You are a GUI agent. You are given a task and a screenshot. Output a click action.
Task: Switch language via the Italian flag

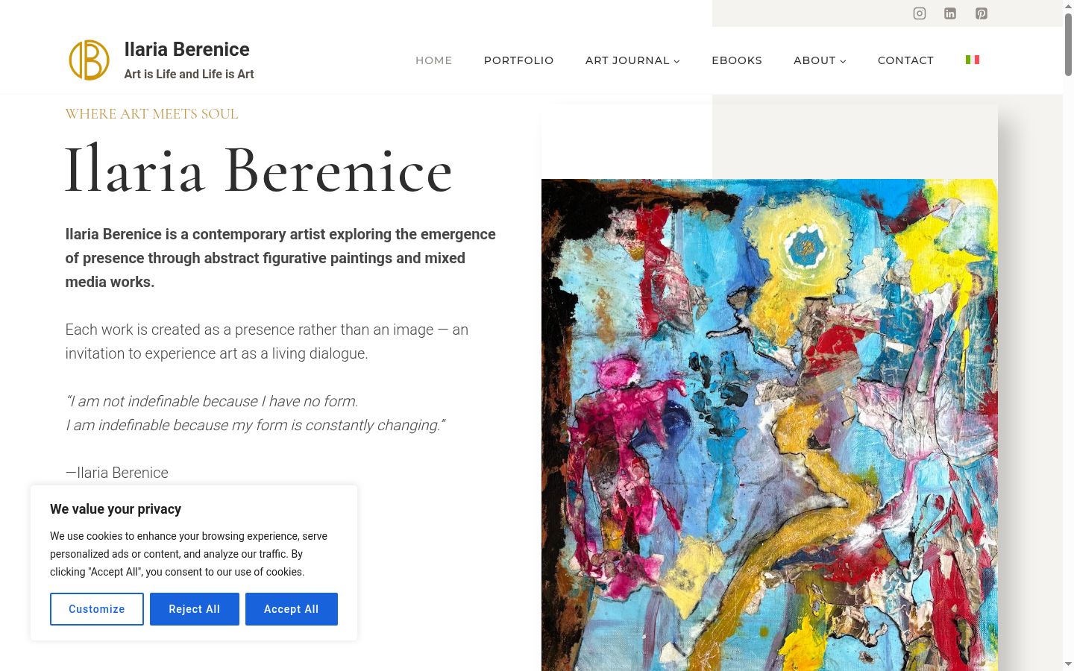tap(973, 60)
